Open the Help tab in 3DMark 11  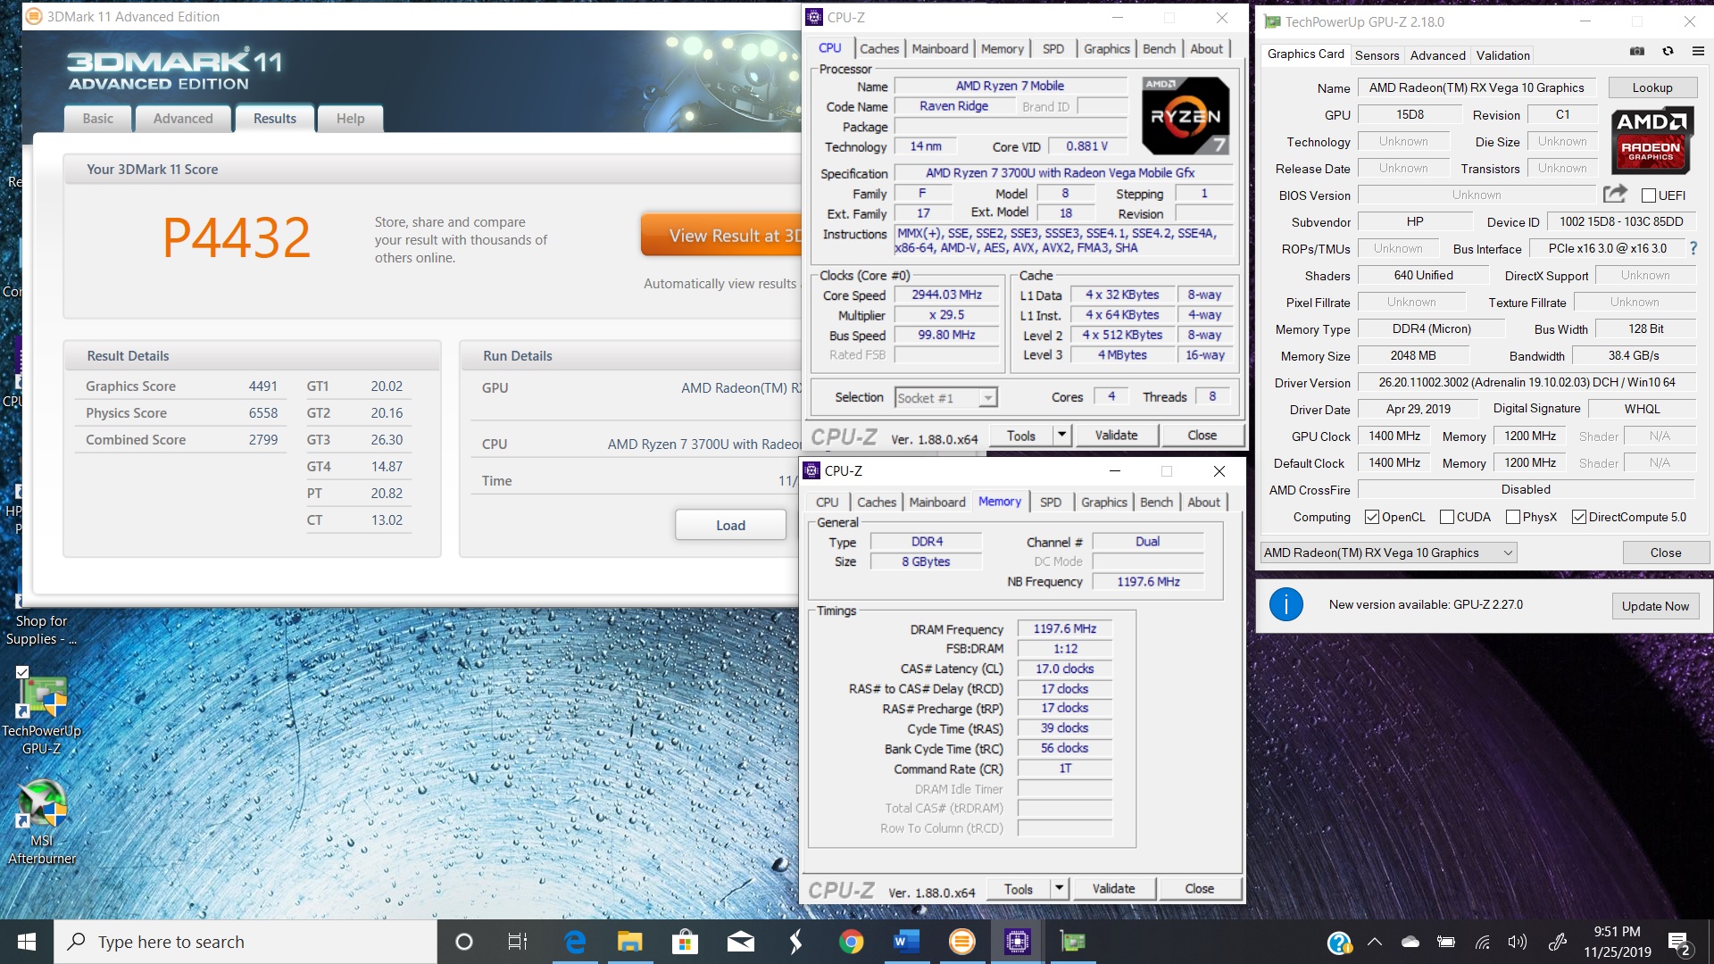(x=350, y=119)
